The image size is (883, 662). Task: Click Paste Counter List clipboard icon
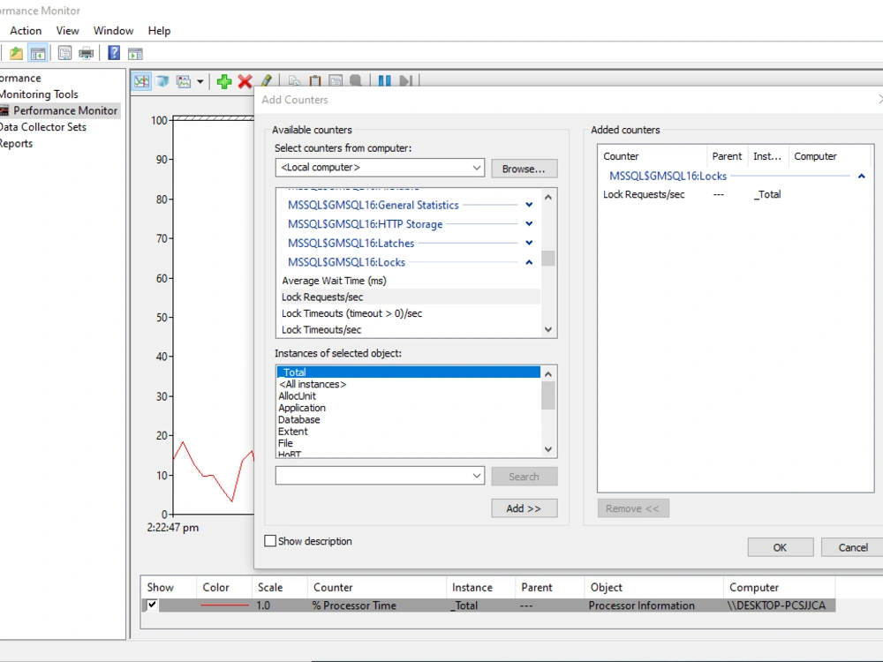[x=315, y=80]
